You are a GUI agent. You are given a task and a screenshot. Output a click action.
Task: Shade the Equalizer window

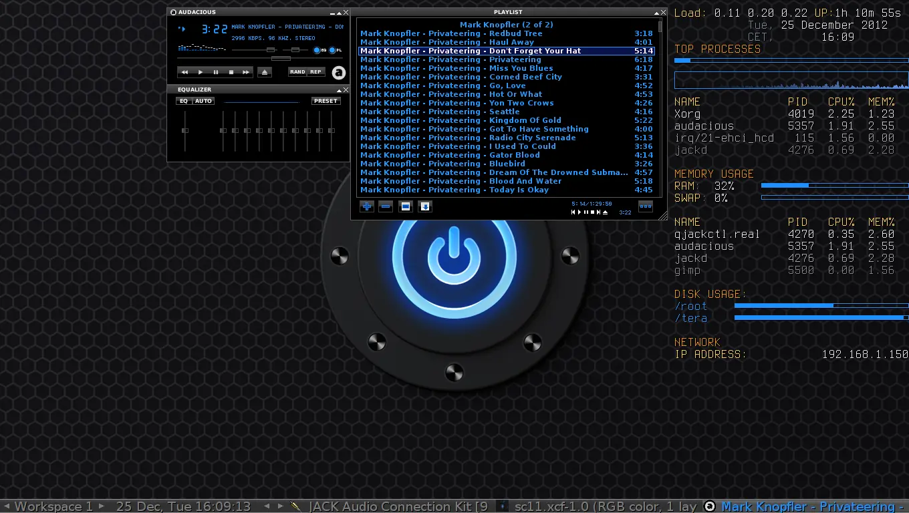coord(340,90)
